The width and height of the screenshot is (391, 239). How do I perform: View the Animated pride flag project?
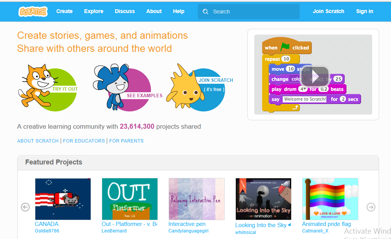point(330,199)
